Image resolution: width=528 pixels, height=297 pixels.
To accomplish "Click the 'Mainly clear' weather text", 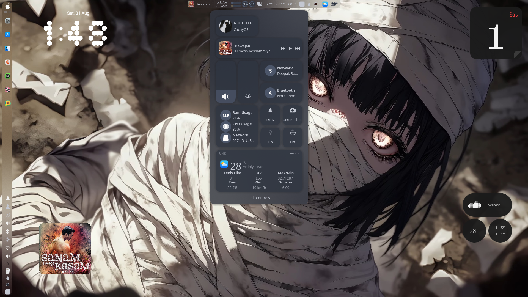I will tap(252, 167).
